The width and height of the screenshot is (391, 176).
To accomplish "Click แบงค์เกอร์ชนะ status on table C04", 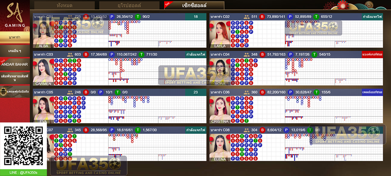I will pos(373,55).
